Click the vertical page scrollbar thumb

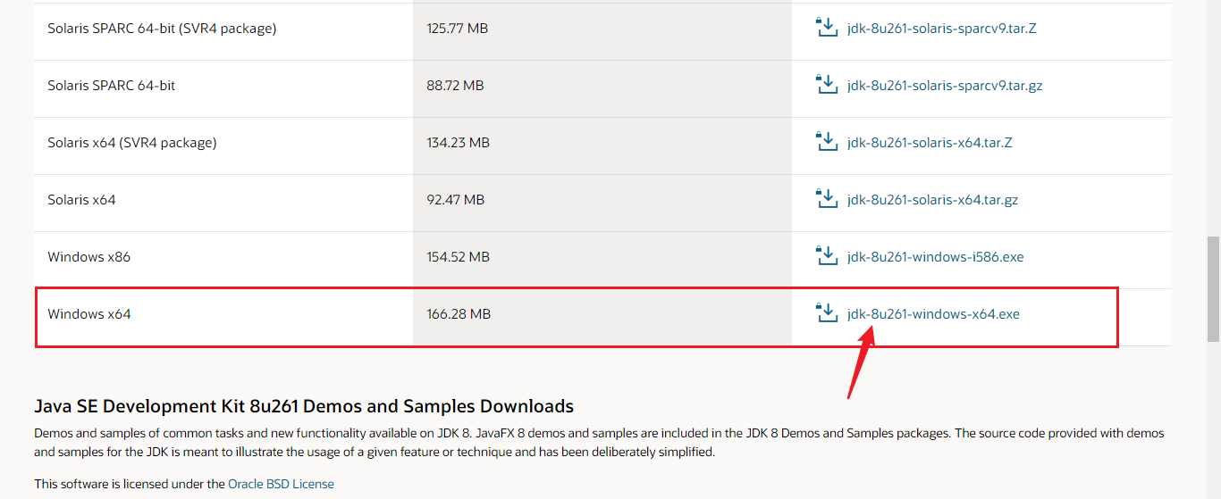[x=1213, y=289]
